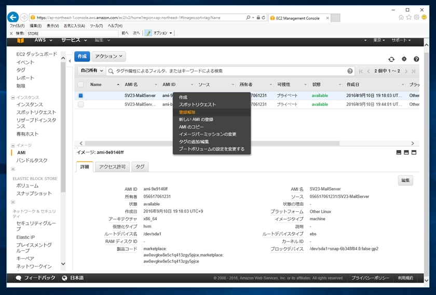Choose AMI のコピー in the context menu

(x=212, y=127)
